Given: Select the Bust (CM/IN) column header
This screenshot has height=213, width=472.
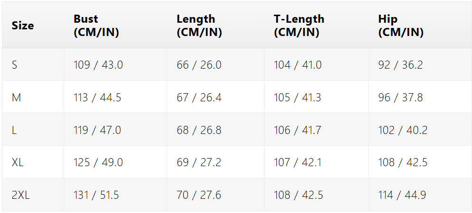Looking at the screenshot, I should point(96,26).
